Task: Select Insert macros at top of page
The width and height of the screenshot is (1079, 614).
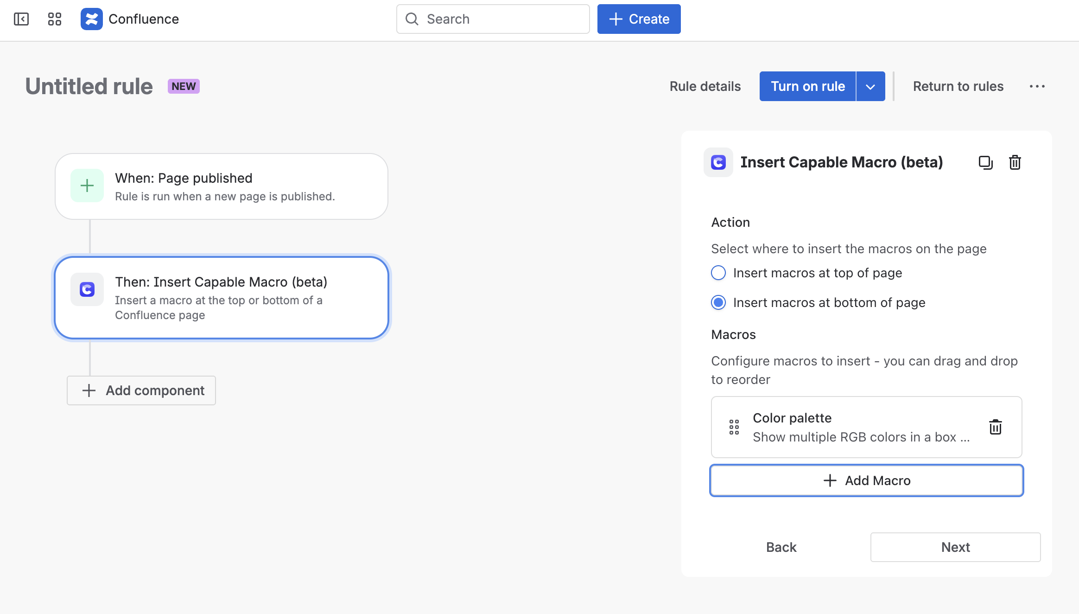Action: 718,273
